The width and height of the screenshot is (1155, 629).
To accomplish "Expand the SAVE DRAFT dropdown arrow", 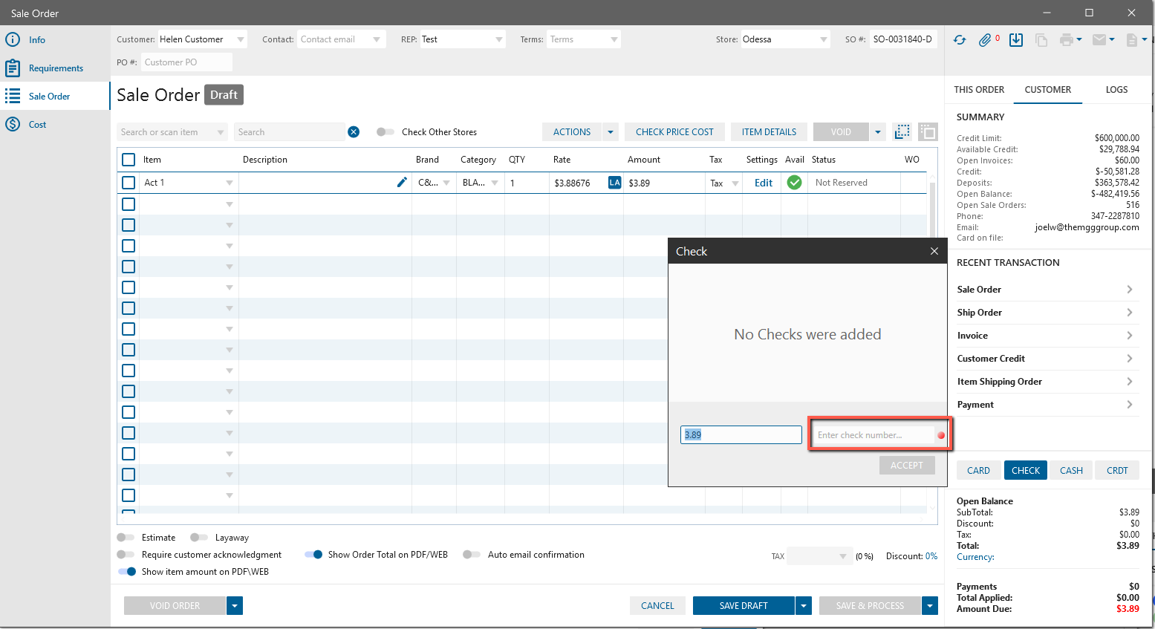I will point(804,606).
